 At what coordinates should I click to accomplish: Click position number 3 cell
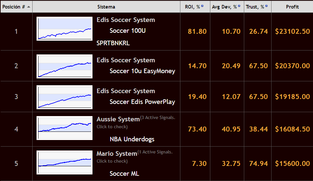(16, 97)
